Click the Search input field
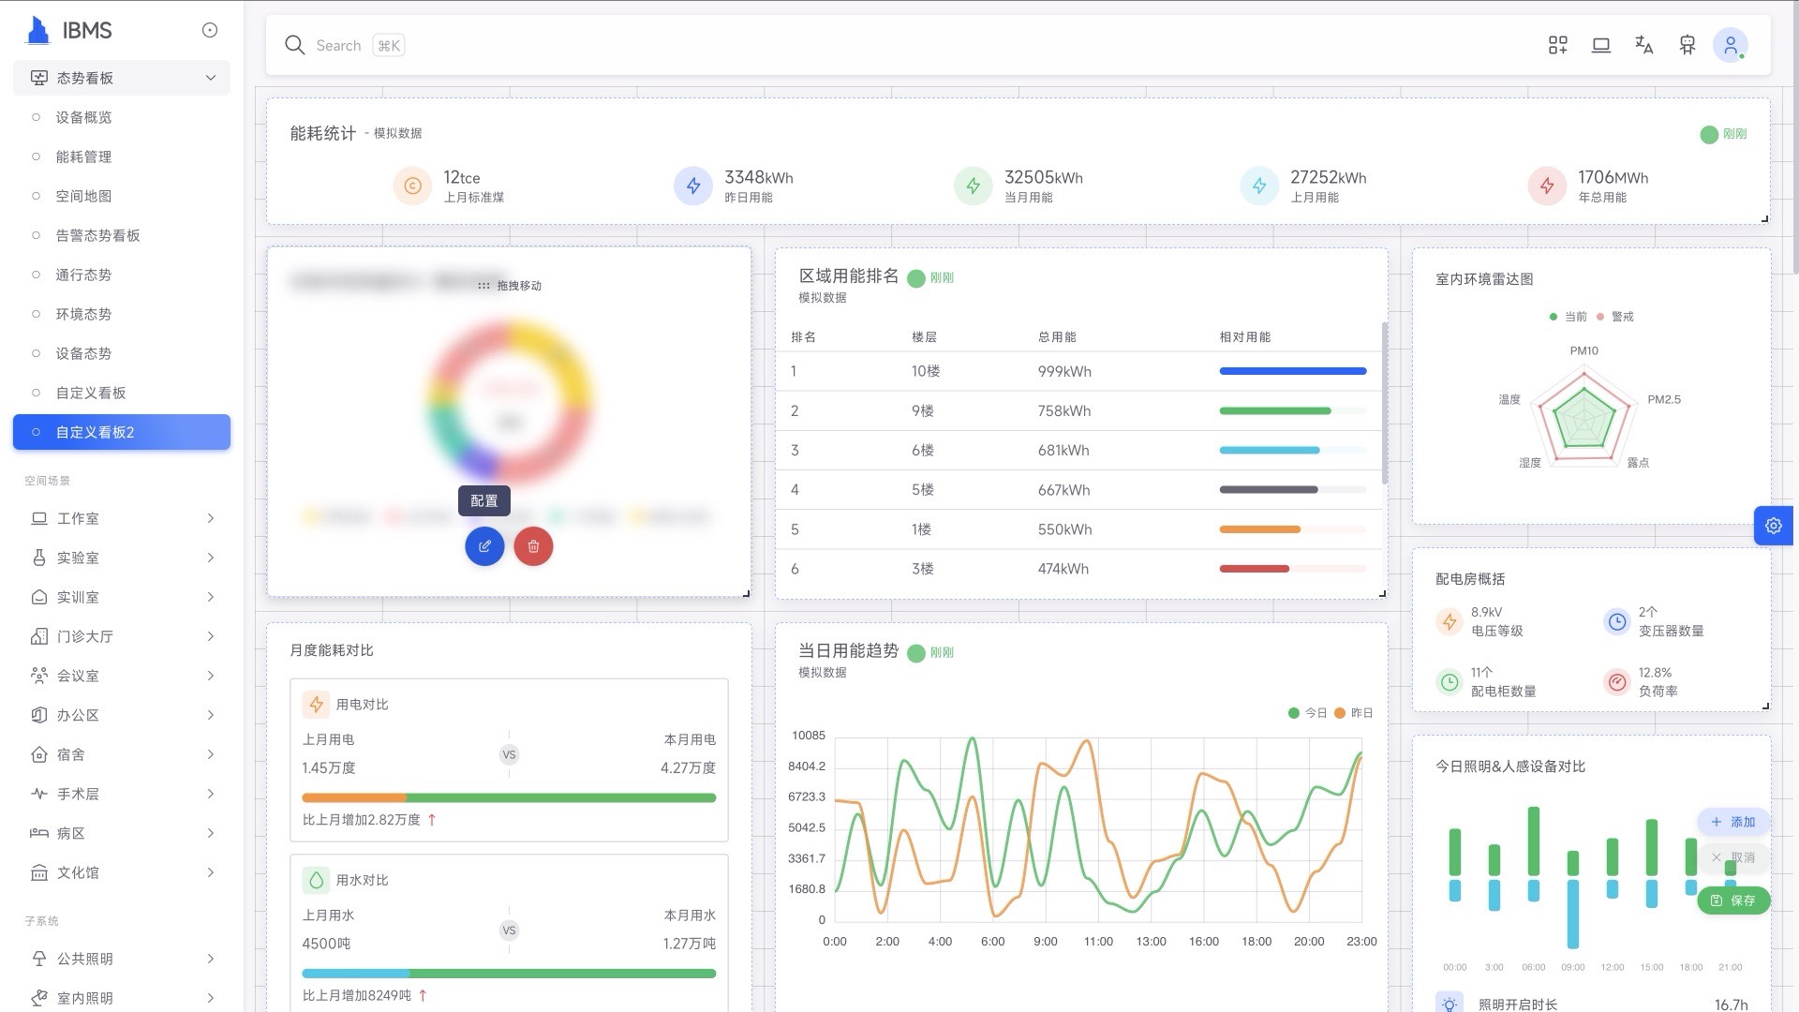Screen dimensions: 1799x1012 pos(338,45)
